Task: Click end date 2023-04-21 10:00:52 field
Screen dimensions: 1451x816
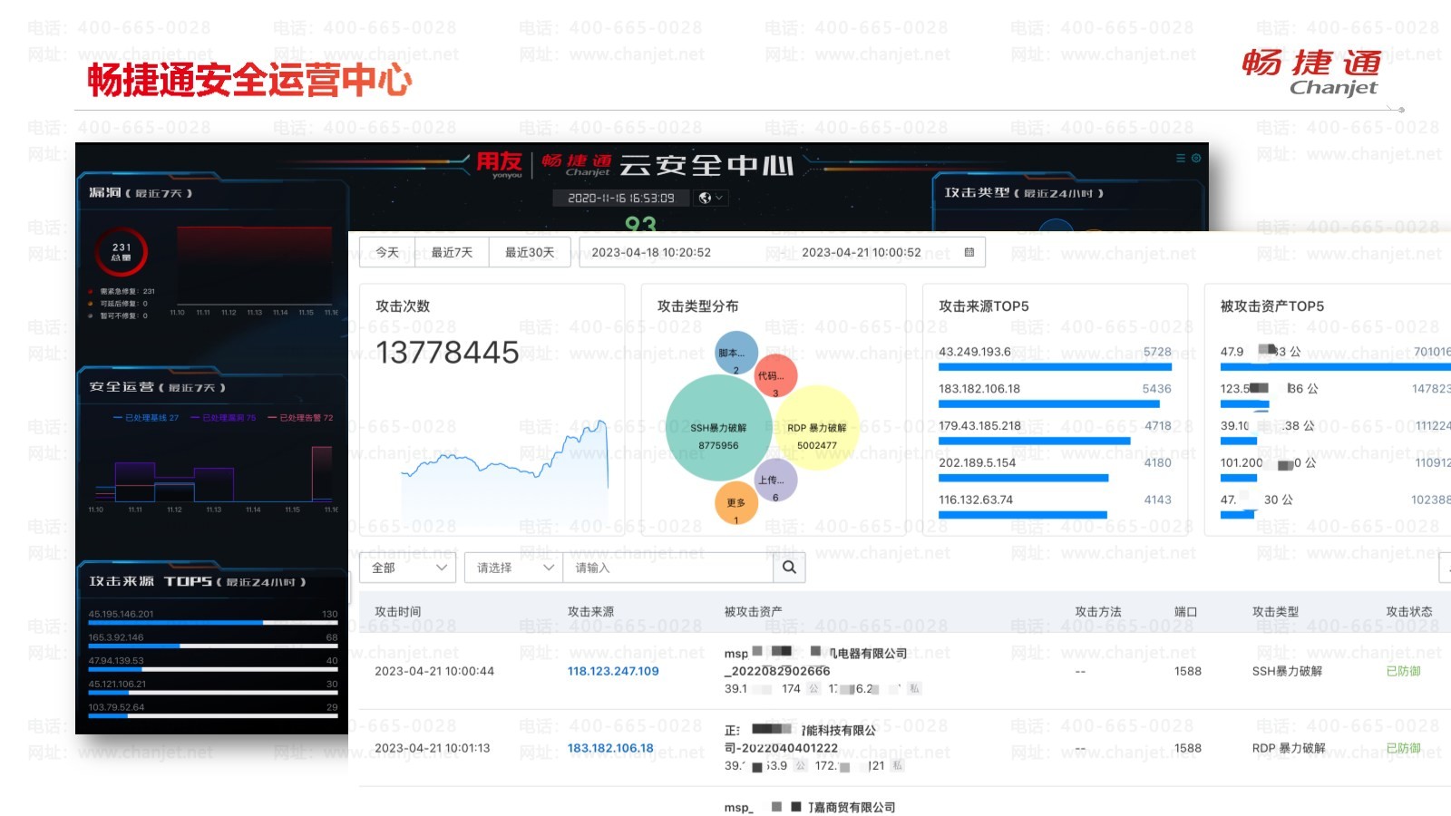Action: (861, 252)
